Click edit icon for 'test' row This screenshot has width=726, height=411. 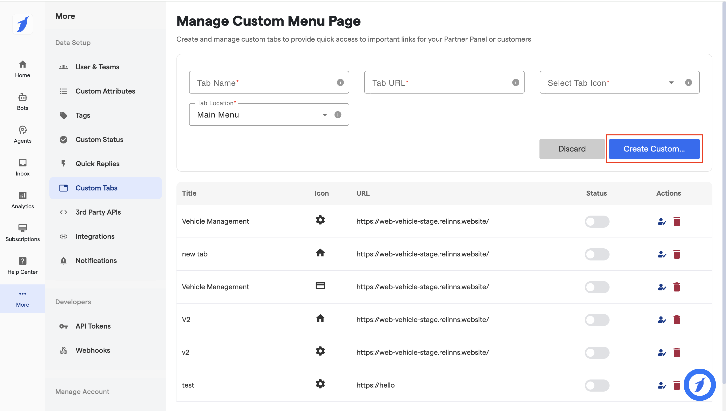[662, 385]
